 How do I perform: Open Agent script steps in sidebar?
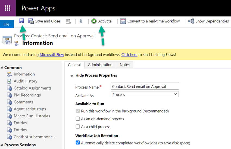pos(30,109)
